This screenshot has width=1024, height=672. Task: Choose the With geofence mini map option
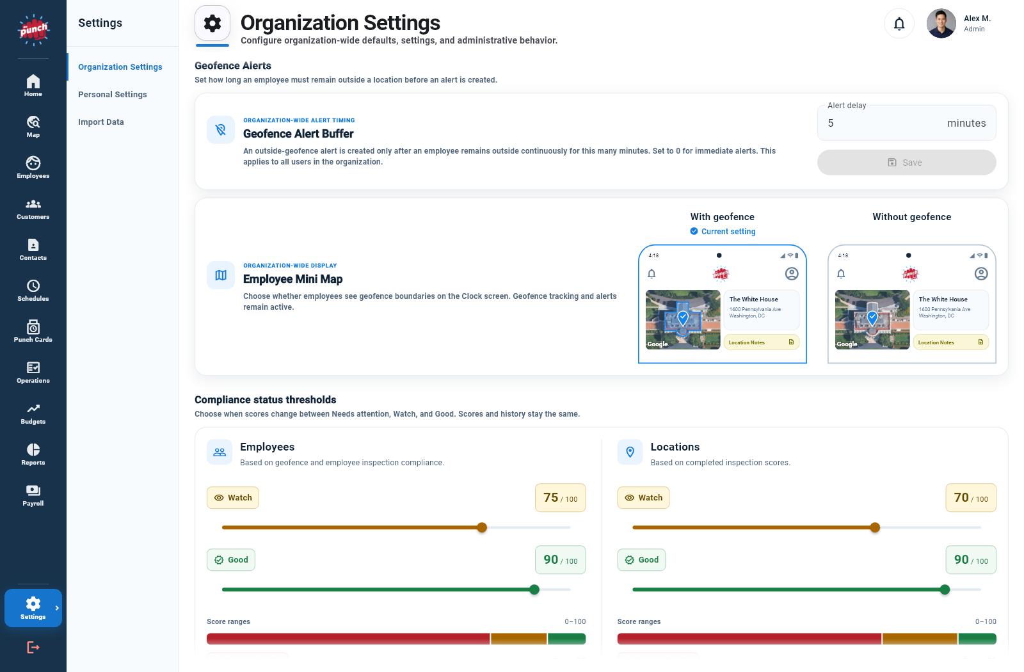[x=723, y=304]
